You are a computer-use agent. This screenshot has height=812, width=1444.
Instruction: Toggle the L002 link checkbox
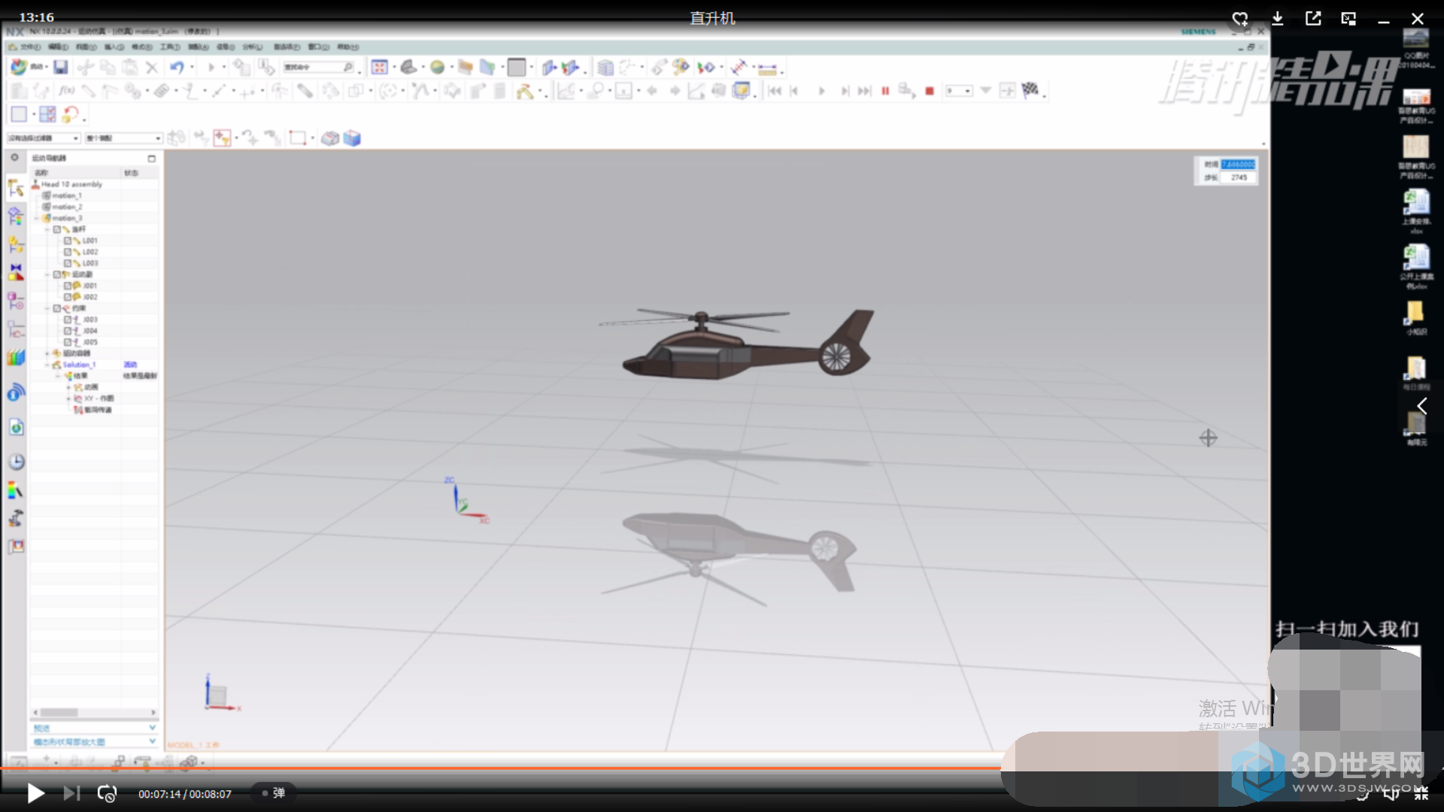(x=68, y=252)
